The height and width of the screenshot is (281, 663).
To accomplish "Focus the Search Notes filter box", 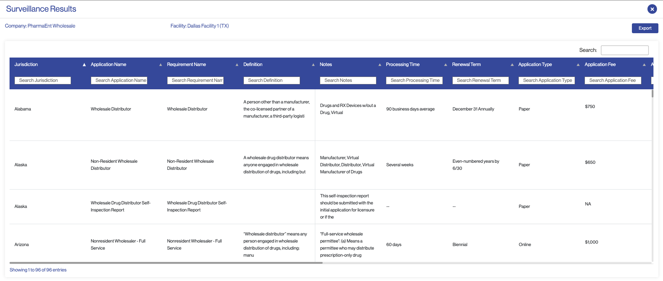I will point(348,80).
